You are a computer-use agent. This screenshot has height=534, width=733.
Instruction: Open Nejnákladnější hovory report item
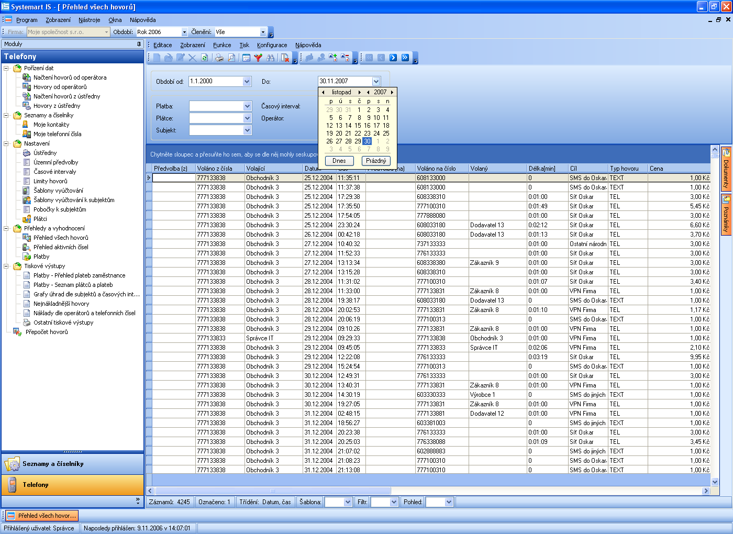(61, 304)
